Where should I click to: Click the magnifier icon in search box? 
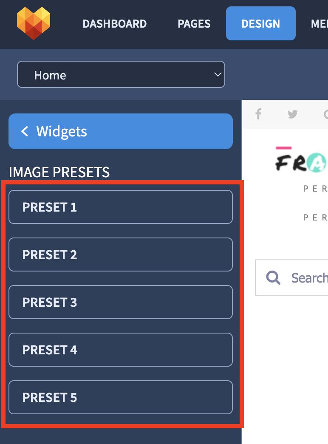[x=273, y=277]
